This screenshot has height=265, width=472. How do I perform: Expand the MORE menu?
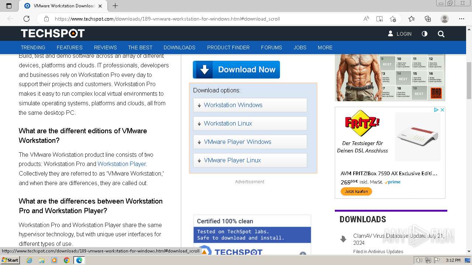pyautogui.click(x=325, y=47)
